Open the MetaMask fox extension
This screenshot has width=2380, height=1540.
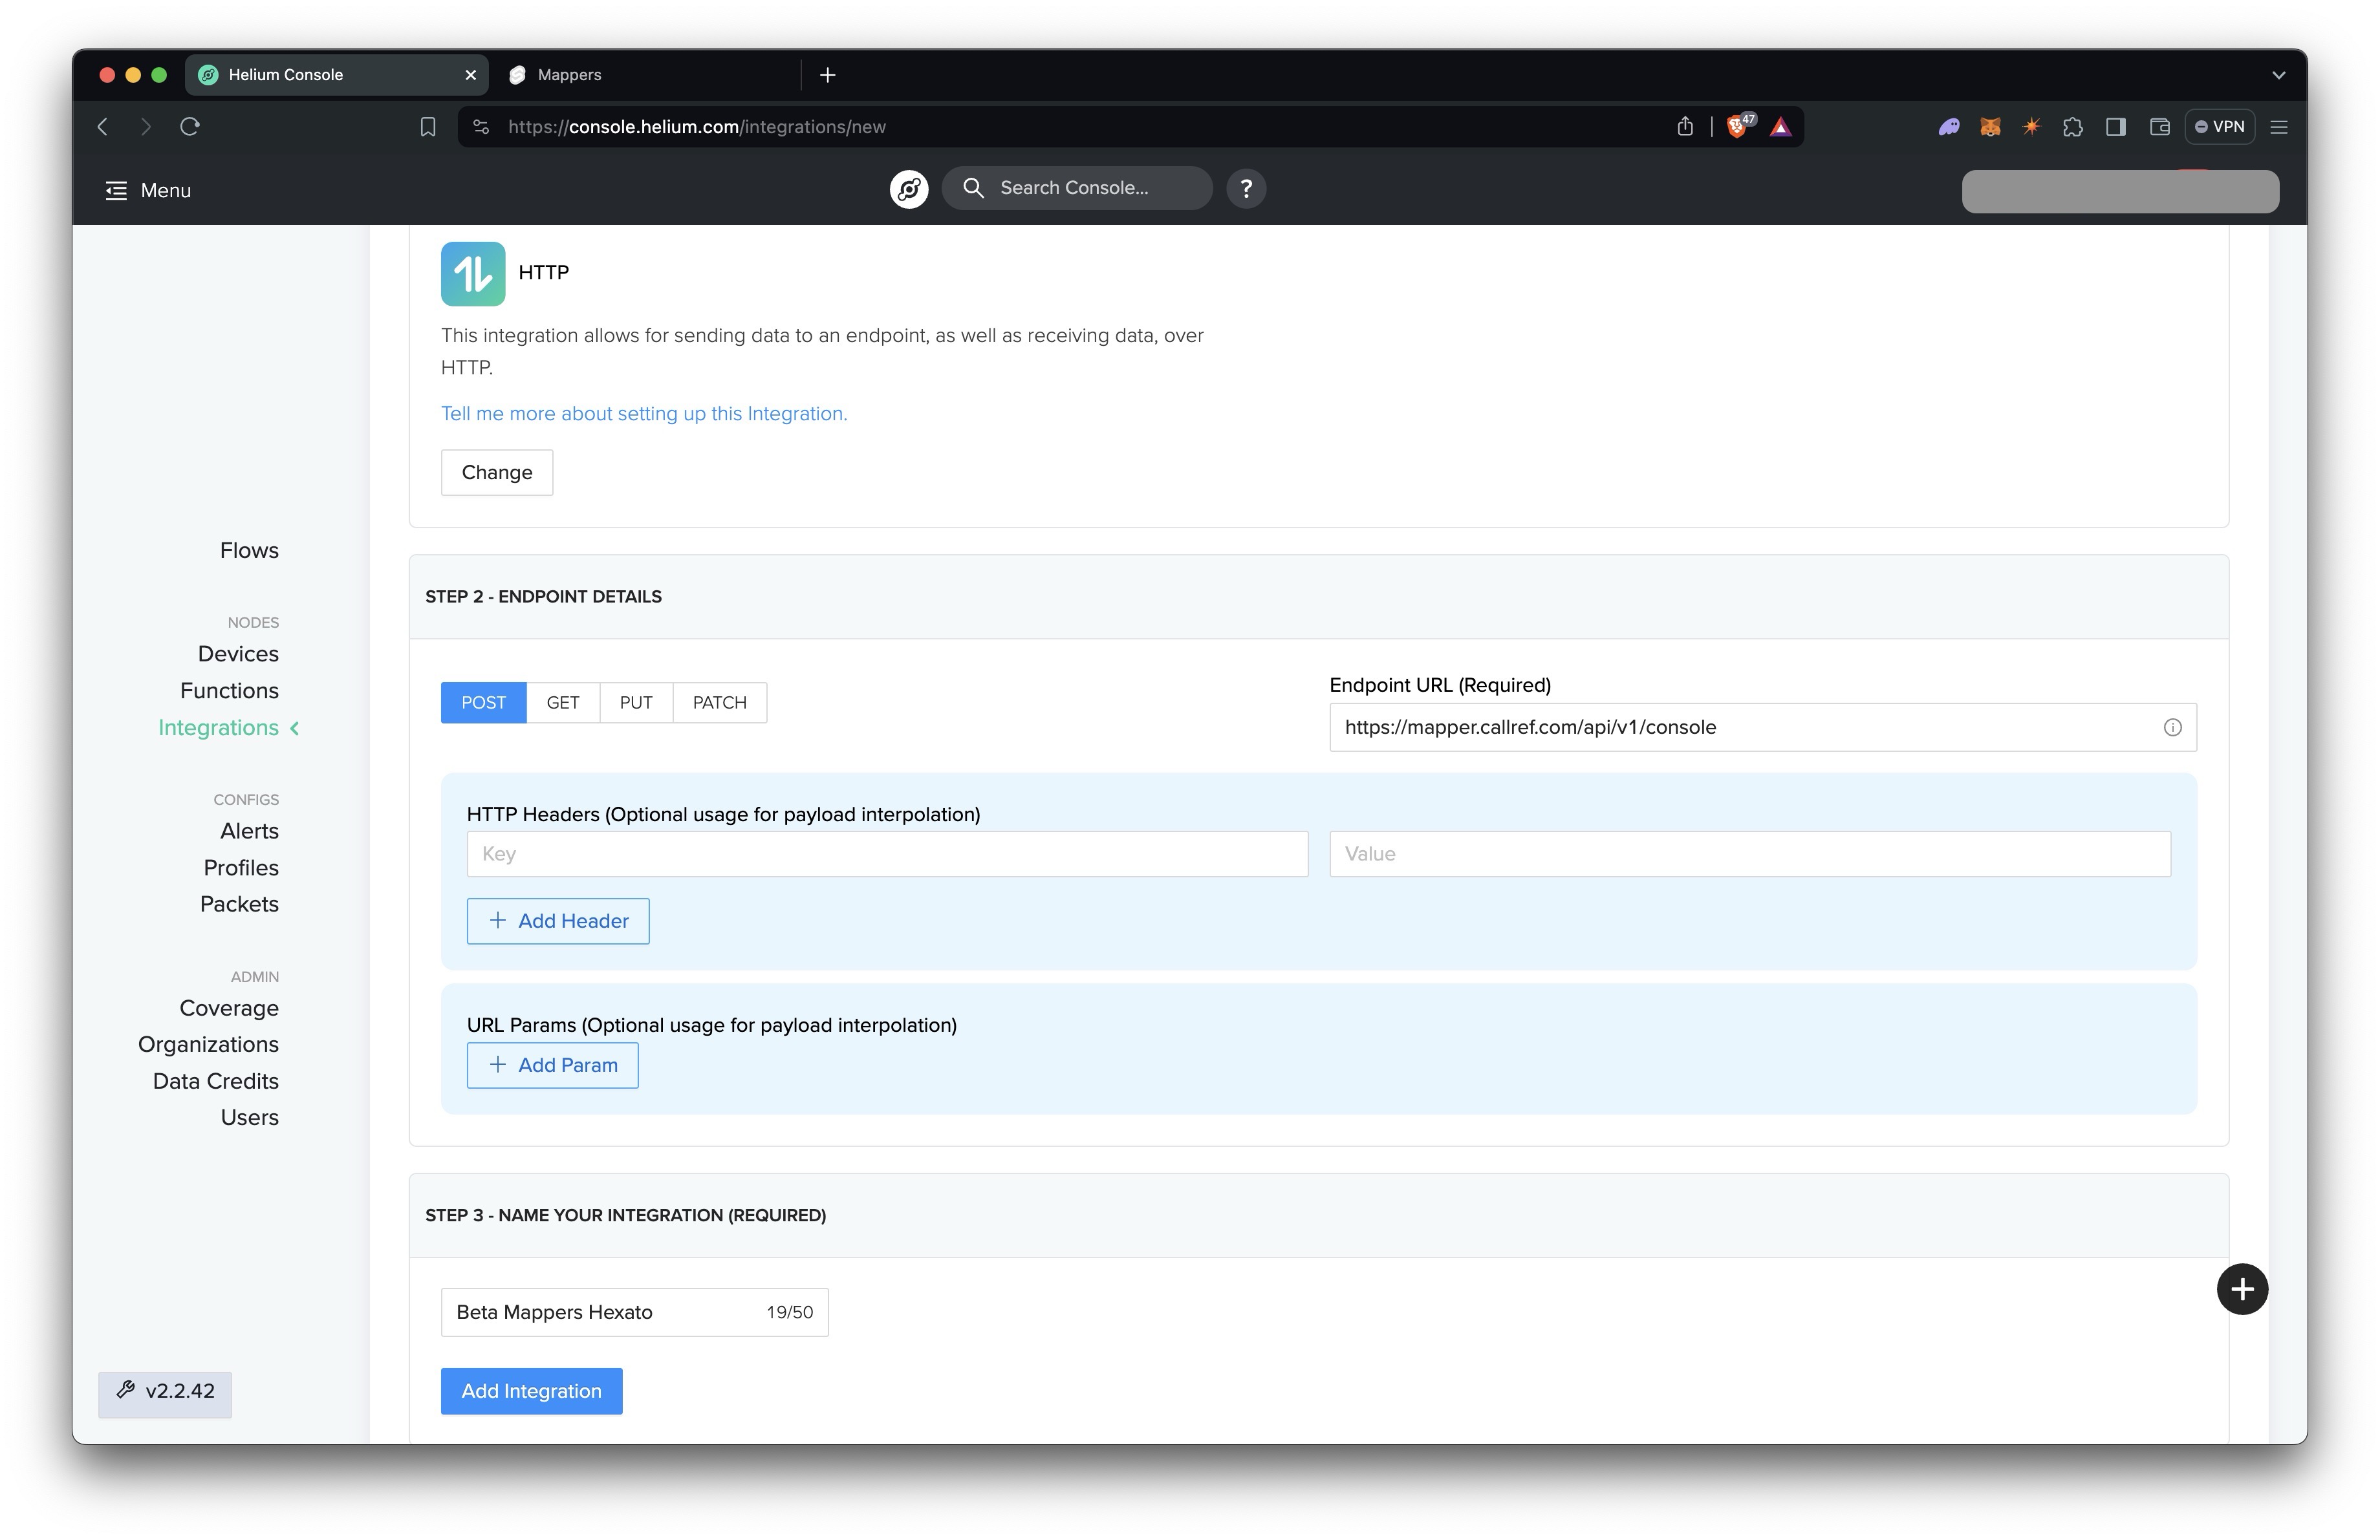click(1990, 127)
